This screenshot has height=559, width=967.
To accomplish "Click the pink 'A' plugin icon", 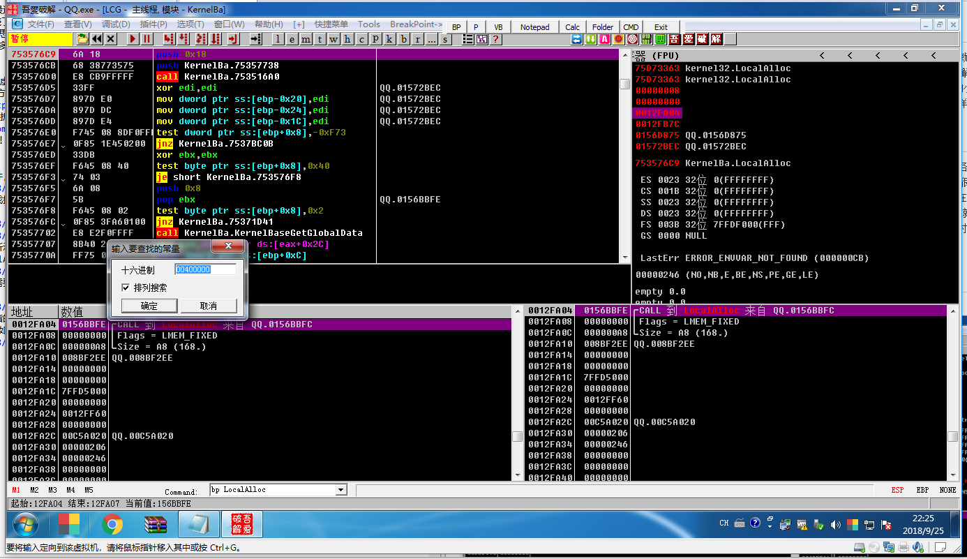I will coord(604,39).
